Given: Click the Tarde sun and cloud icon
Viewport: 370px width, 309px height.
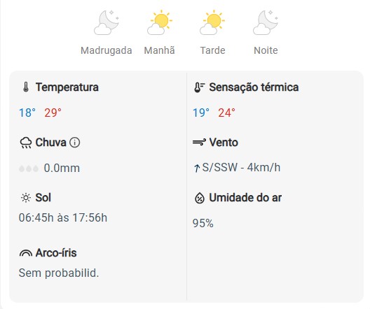Looking at the screenshot, I should pos(212,22).
